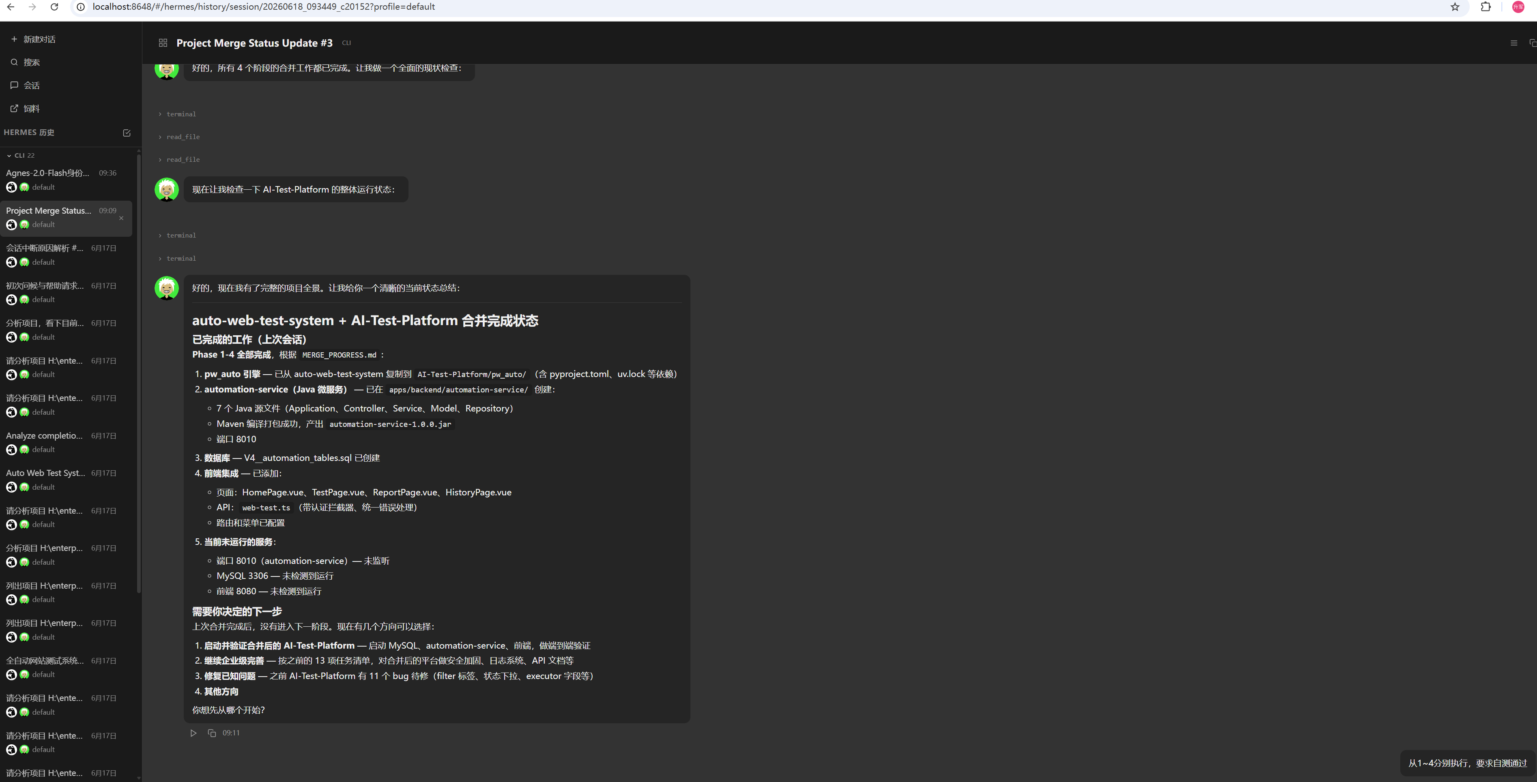Open the browser extensions puzzle icon
Image resolution: width=1537 pixels, height=782 pixels.
(1486, 7)
